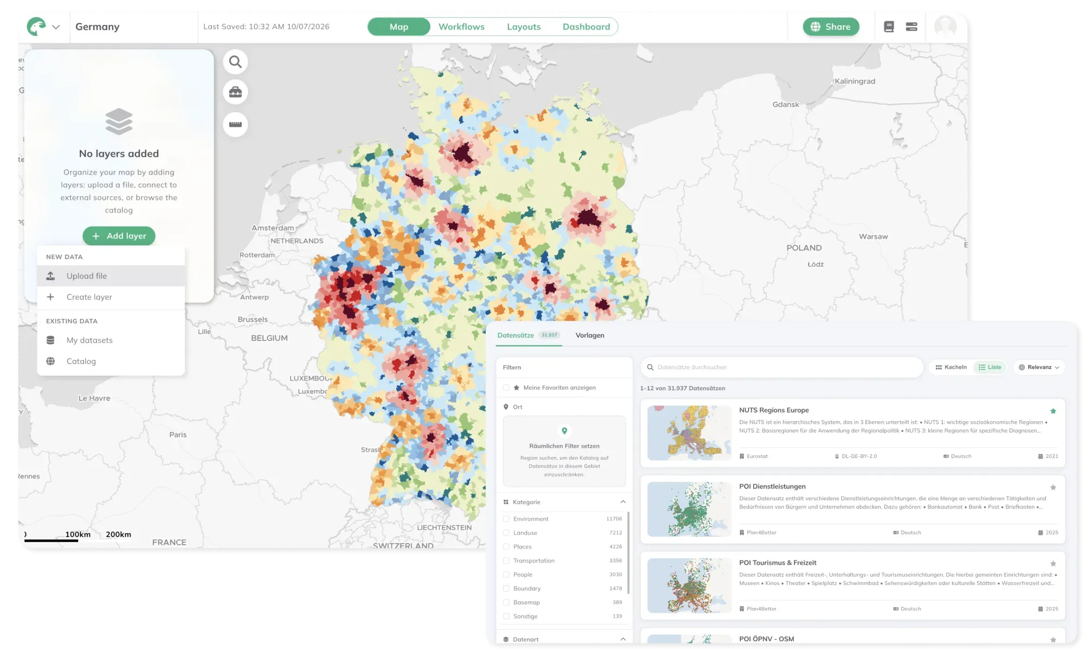Open the NUTS Regions Europe dataset title

coord(774,410)
